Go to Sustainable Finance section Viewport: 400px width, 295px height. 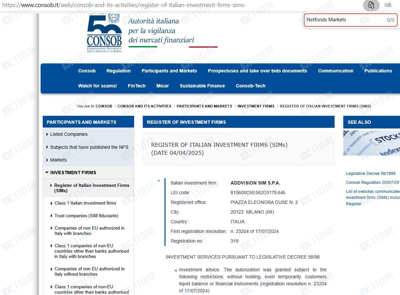pos(202,86)
